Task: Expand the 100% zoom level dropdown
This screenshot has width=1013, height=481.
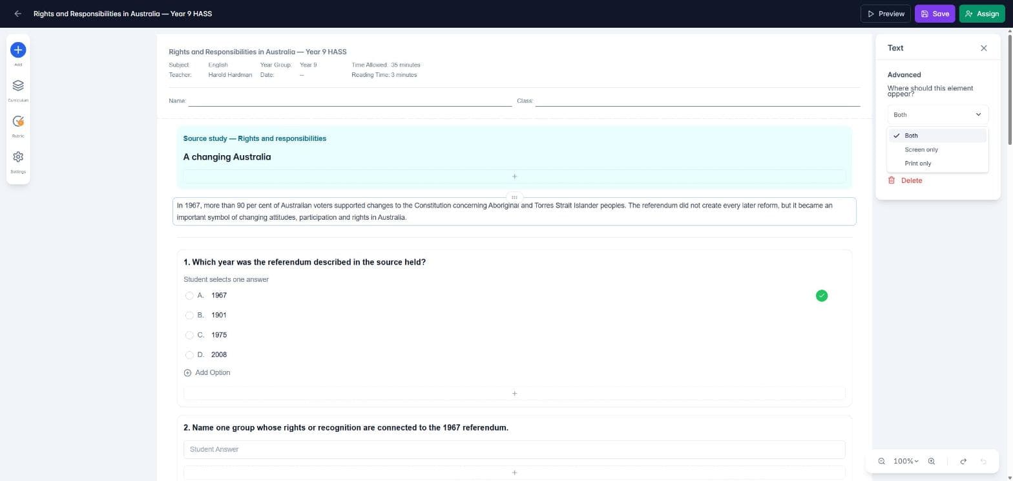Action: 906,461
